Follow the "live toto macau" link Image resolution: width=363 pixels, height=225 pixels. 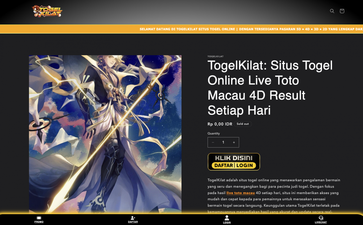click(x=240, y=193)
